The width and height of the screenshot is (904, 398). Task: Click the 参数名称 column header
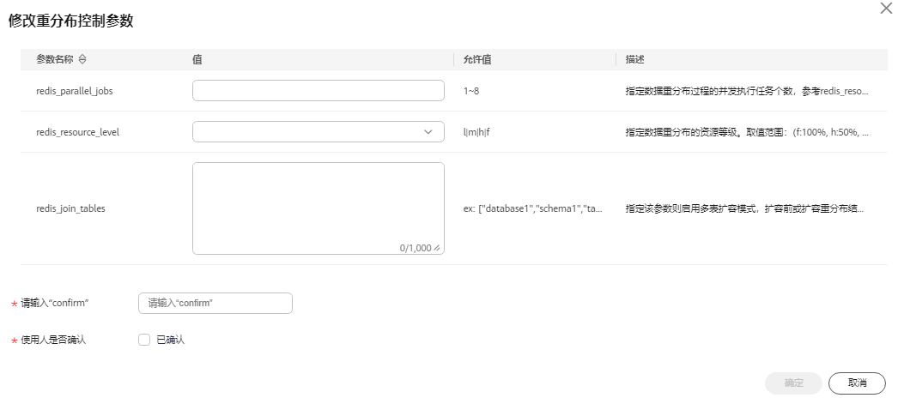[x=55, y=59]
